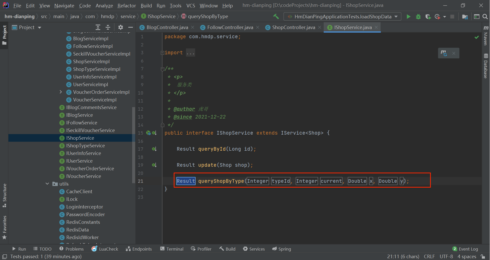Open the Problems tool window

click(x=71, y=249)
